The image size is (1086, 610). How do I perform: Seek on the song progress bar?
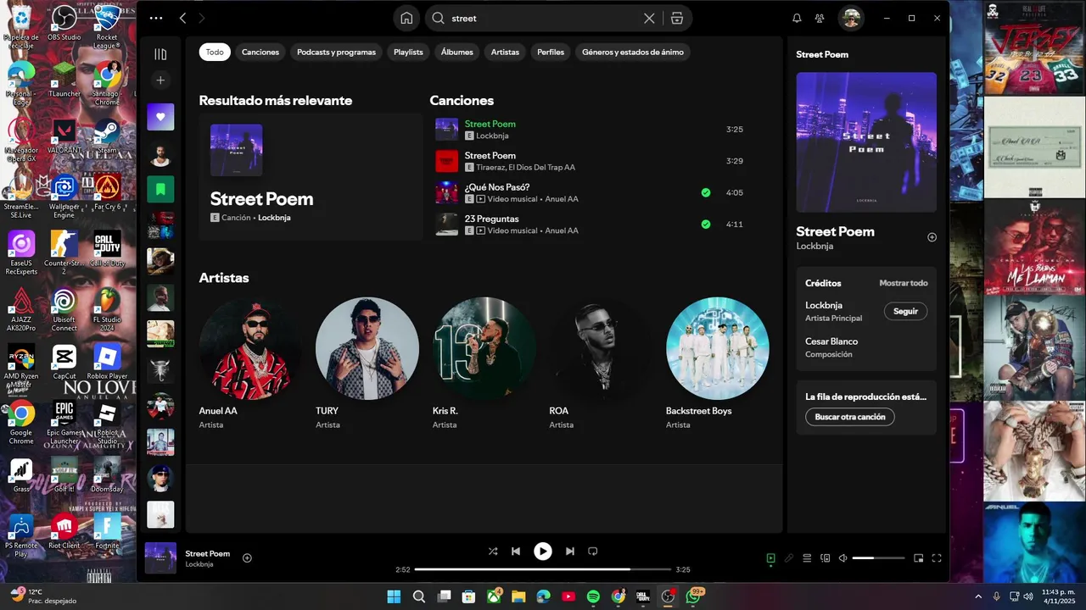point(543,569)
